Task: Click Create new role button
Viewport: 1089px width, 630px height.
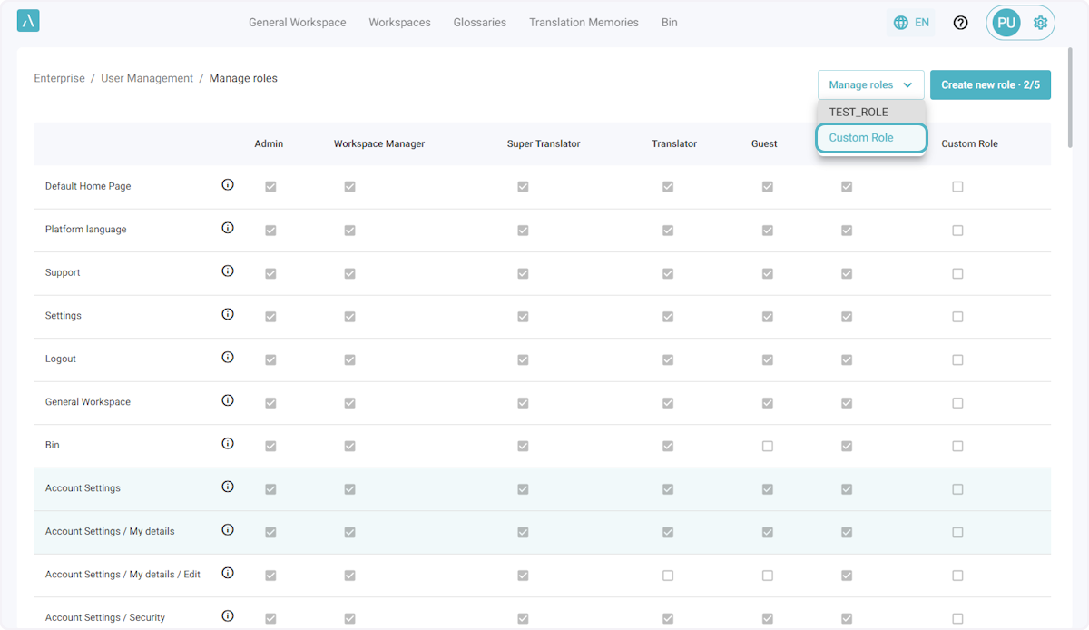Action: point(990,84)
